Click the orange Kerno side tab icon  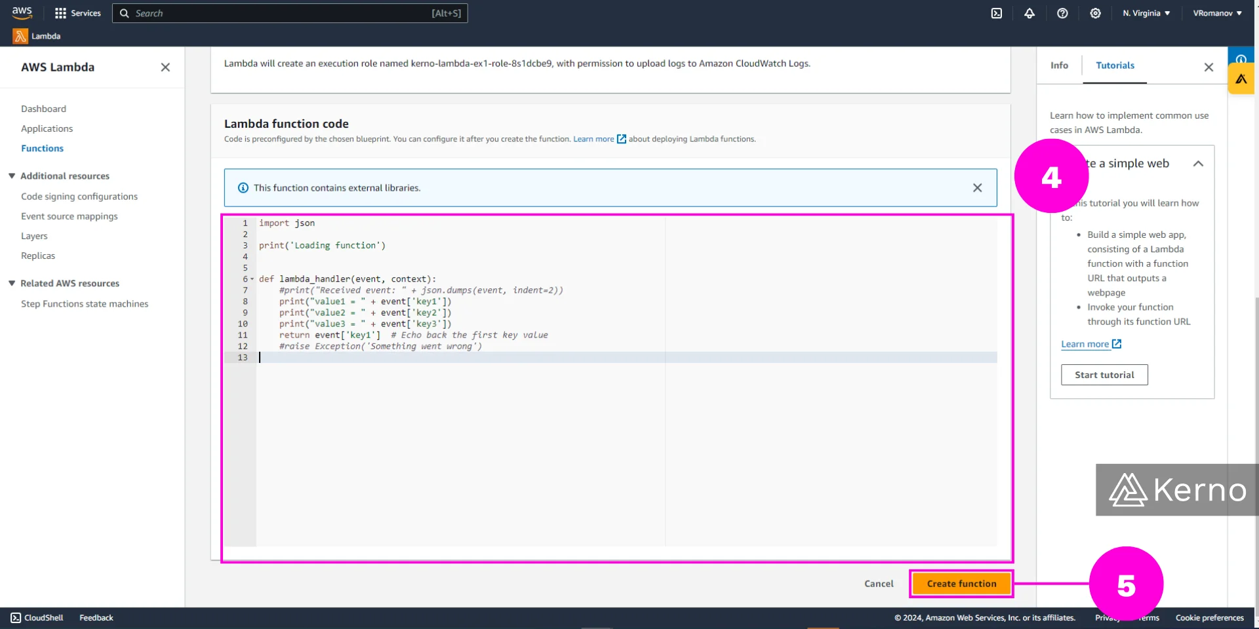tap(1241, 79)
